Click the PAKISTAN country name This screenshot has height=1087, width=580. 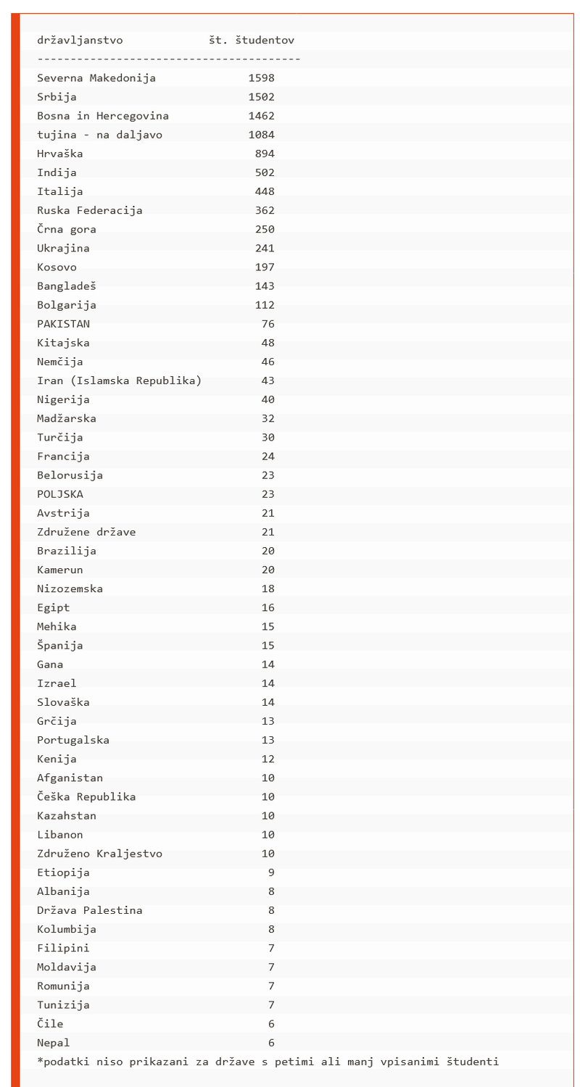(x=64, y=324)
